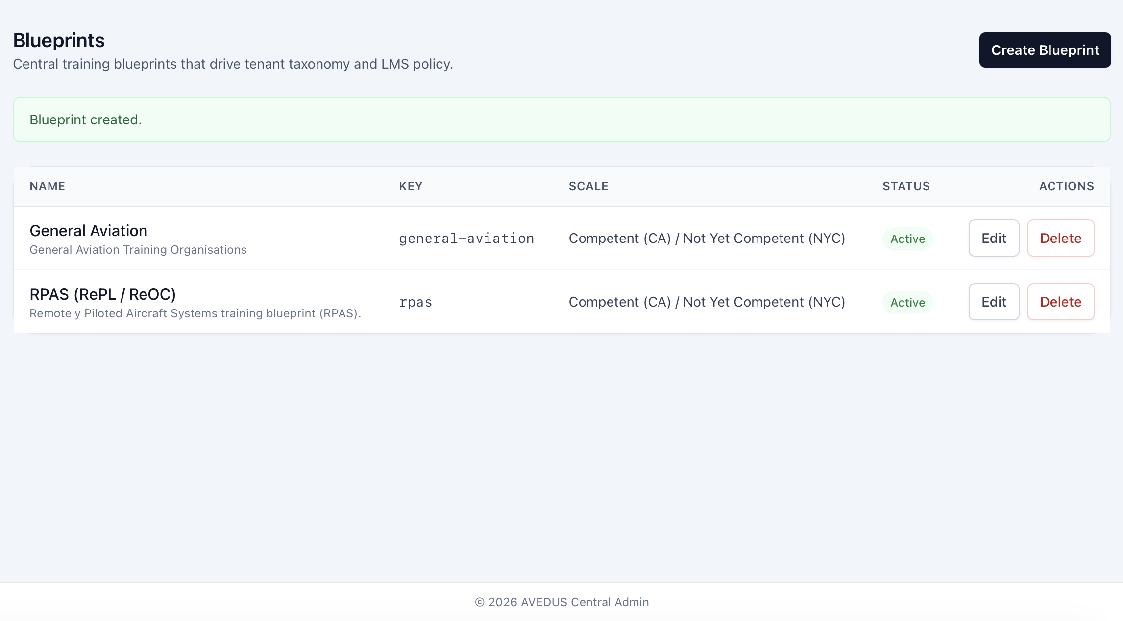Click the RPAS (RePL / ReOC) name

click(x=102, y=294)
